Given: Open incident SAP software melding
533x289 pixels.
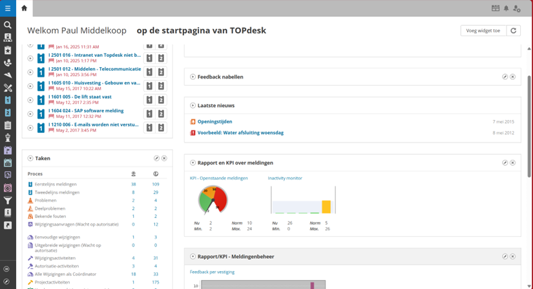Looking at the screenshot, I should pos(86,110).
